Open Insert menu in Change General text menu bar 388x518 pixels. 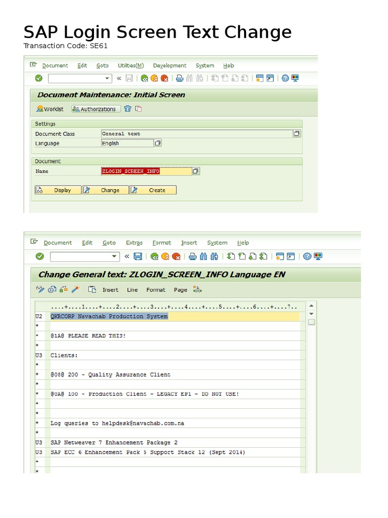tap(189, 243)
